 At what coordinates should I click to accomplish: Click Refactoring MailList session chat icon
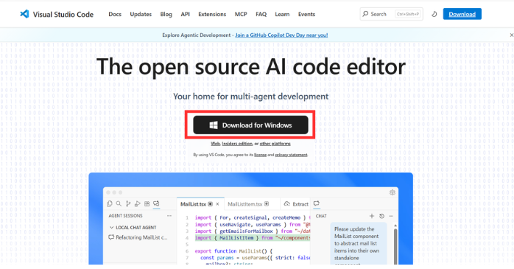coord(111,237)
